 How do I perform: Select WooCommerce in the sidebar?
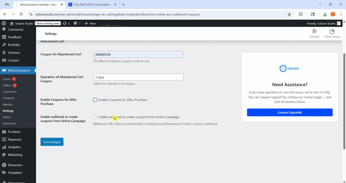point(18,71)
